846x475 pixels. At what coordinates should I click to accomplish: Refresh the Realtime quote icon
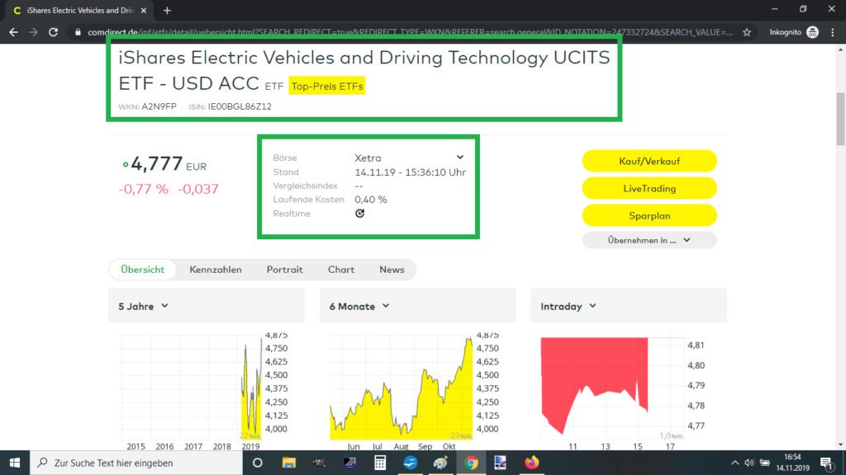tap(360, 214)
